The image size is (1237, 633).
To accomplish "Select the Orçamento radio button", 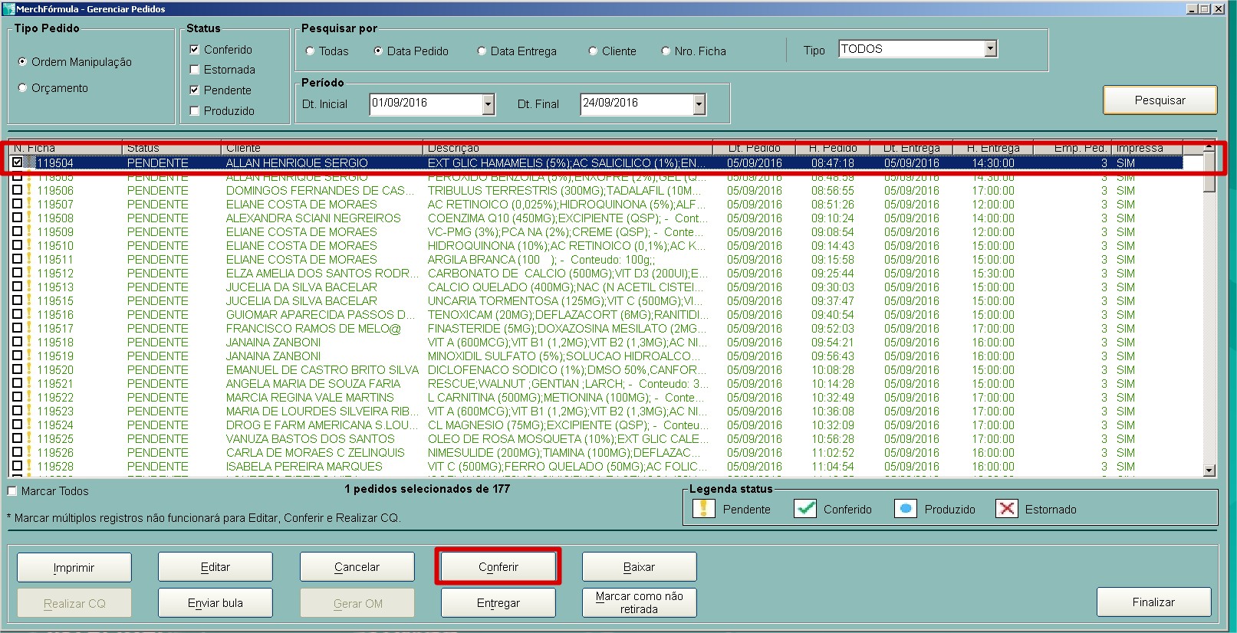I will pyautogui.click(x=22, y=88).
